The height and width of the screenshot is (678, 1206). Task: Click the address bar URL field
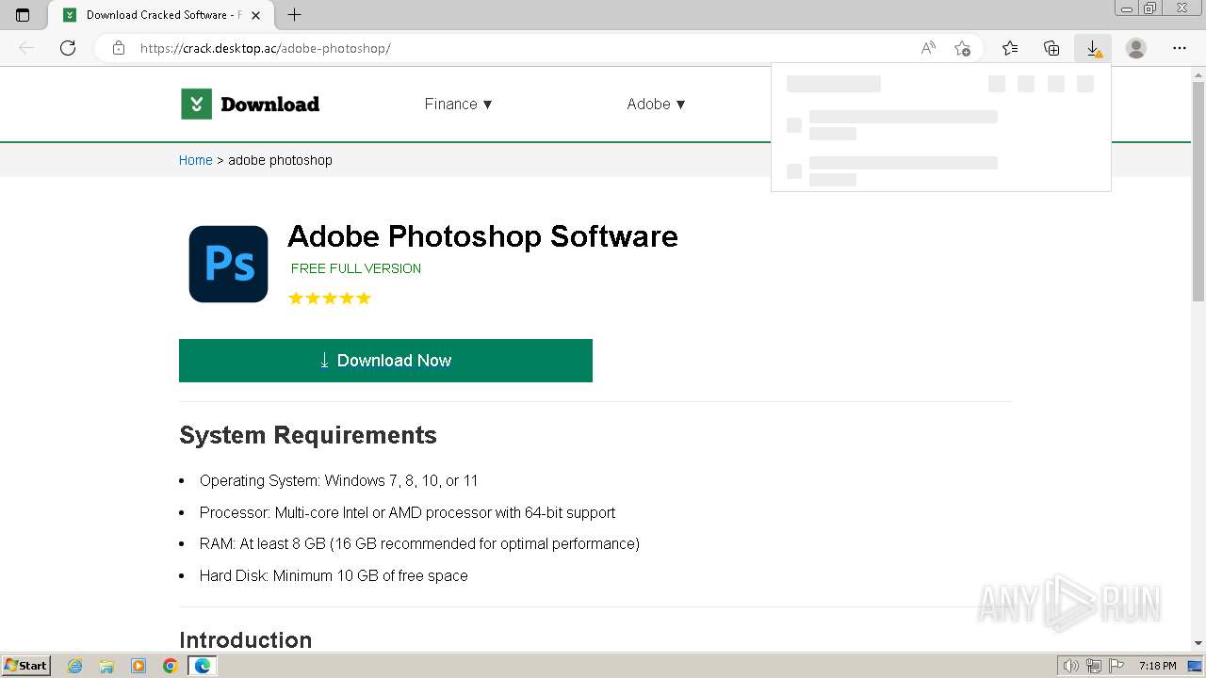523,48
